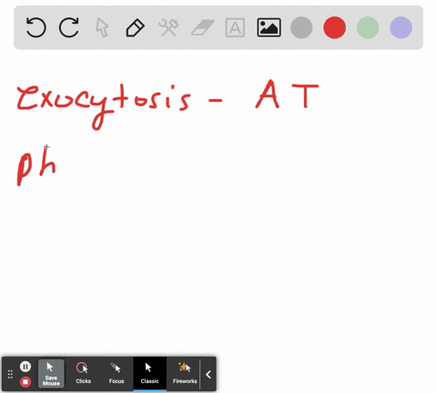Collapse the recorder toolbar with the chevron
The width and height of the screenshot is (437, 393).
click(x=208, y=375)
